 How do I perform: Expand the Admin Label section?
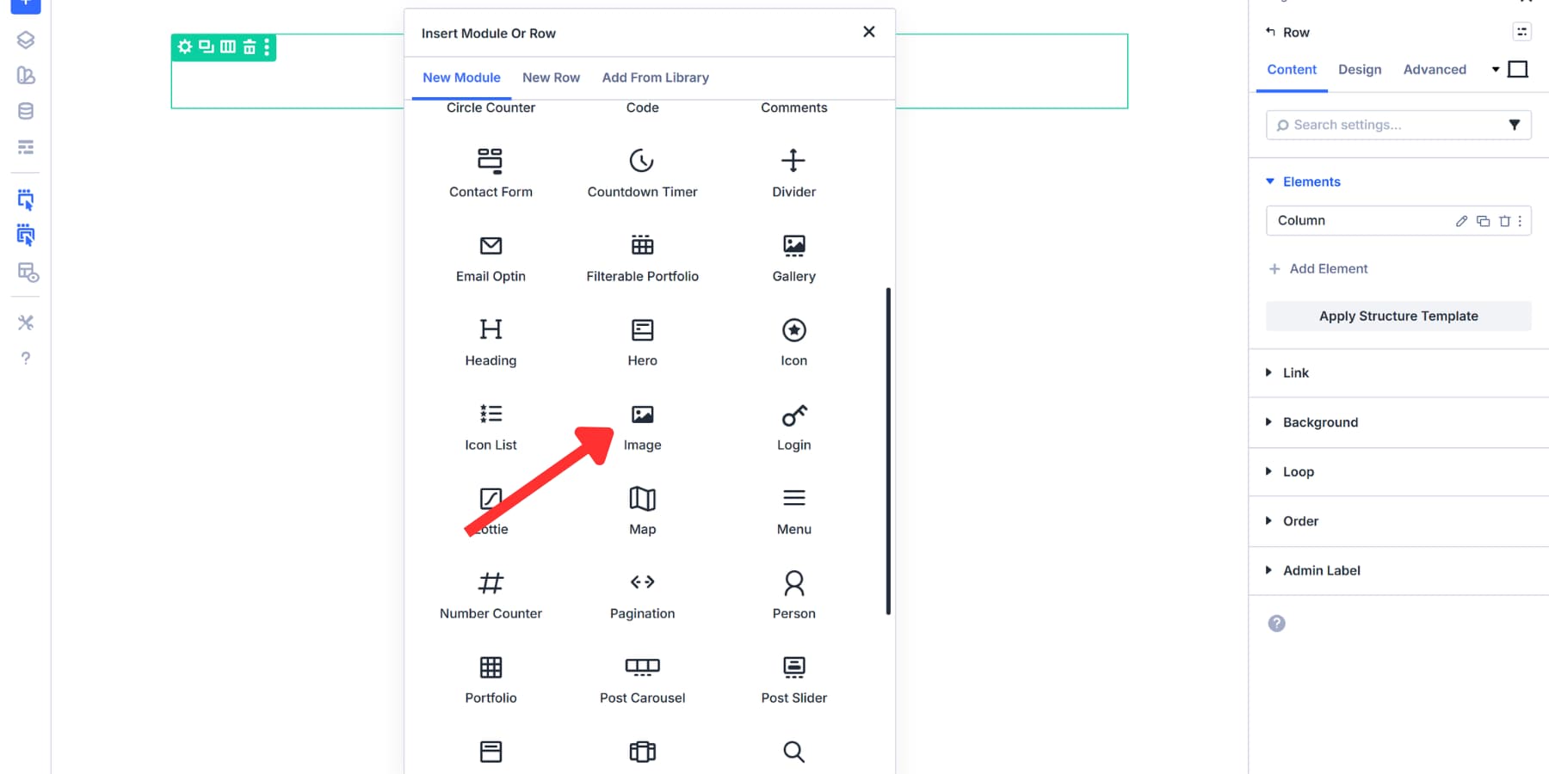tap(1322, 570)
